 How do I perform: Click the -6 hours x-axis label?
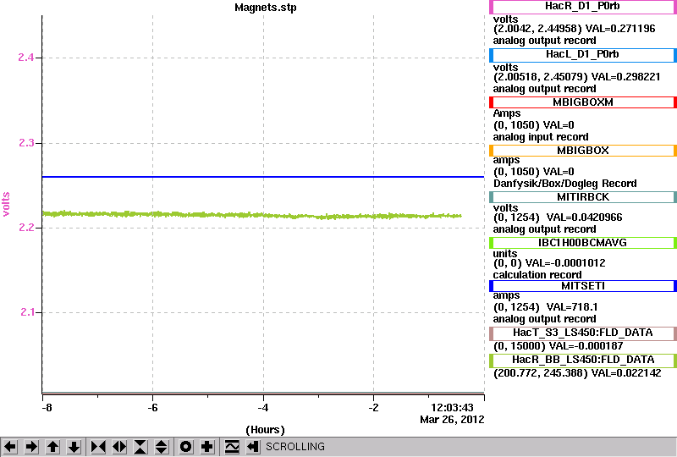pos(152,408)
